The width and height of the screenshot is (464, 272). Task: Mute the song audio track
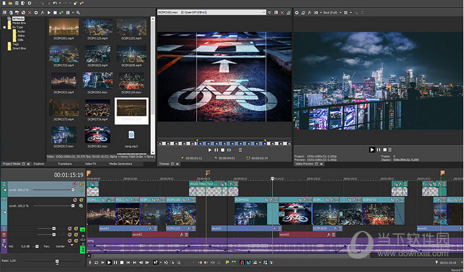(x=70, y=240)
